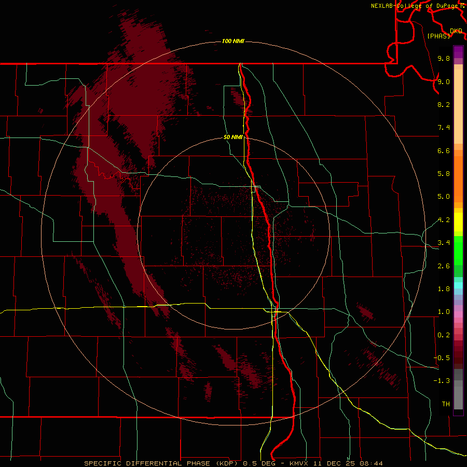
Task: Select the -1.3 scale label
Action: point(442,381)
